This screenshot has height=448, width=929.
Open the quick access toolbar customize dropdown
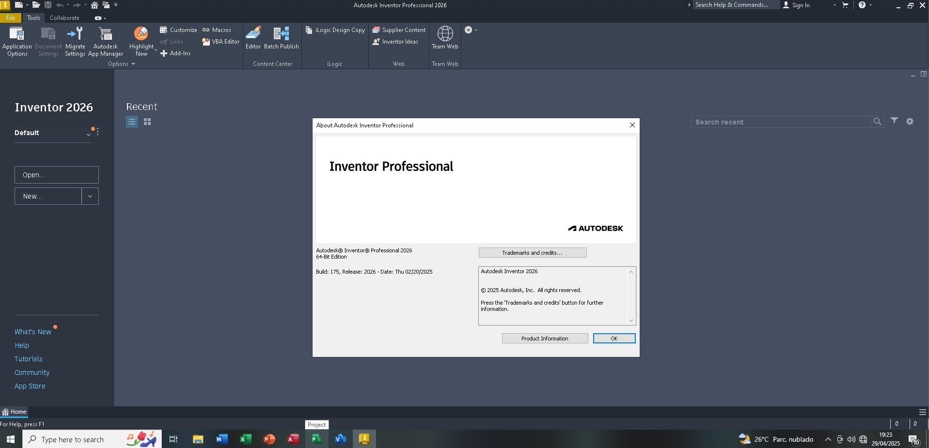click(116, 5)
